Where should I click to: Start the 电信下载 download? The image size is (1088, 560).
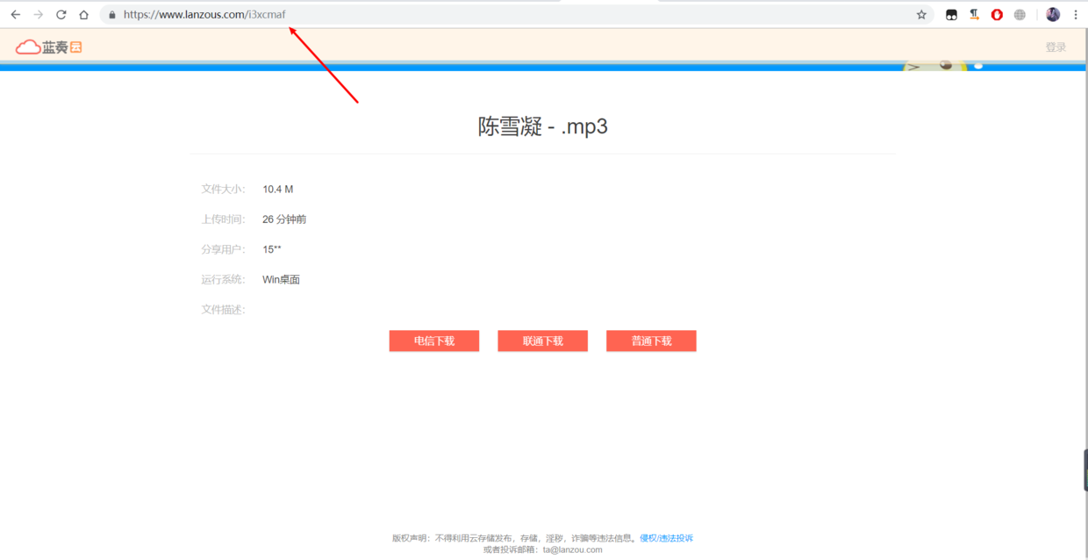(434, 341)
